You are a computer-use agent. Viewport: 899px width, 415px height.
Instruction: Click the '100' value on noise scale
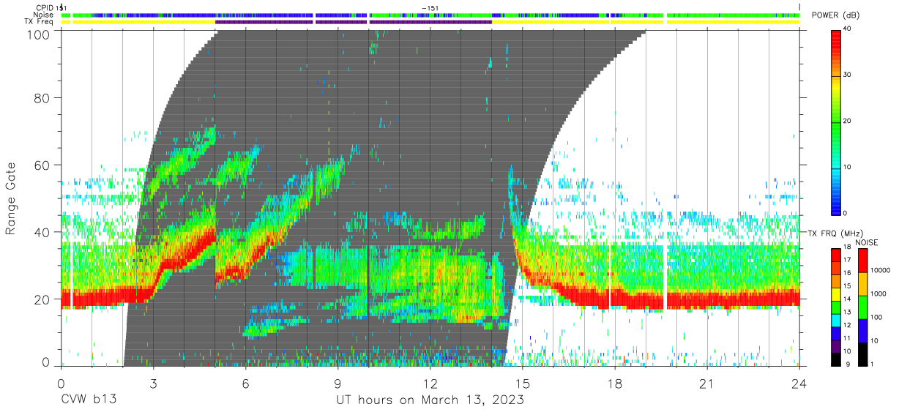coord(877,318)
